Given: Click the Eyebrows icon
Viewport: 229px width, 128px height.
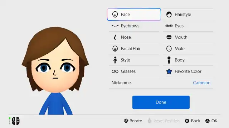Looking at the screenshot, I should coord(115,26).
